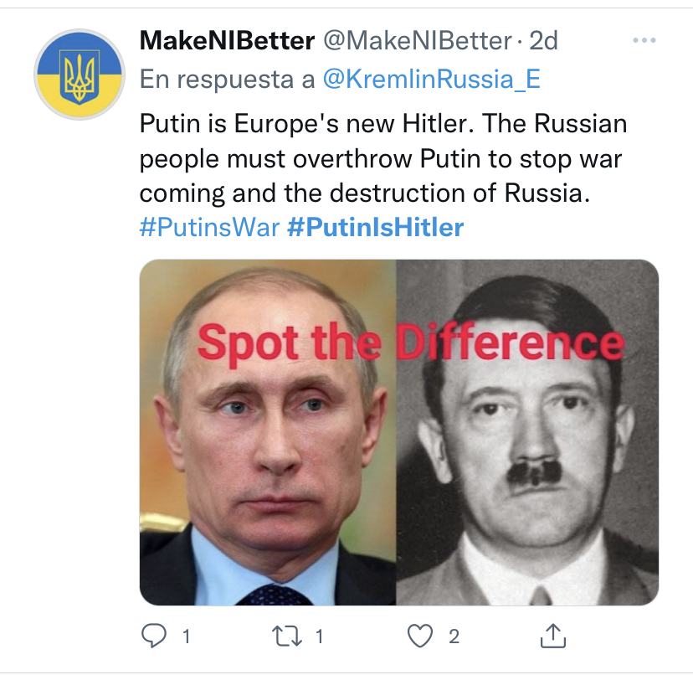The image size is (693, 675).
Task: Click the reply speech bubble icon
Action: (x=153, y=636)
